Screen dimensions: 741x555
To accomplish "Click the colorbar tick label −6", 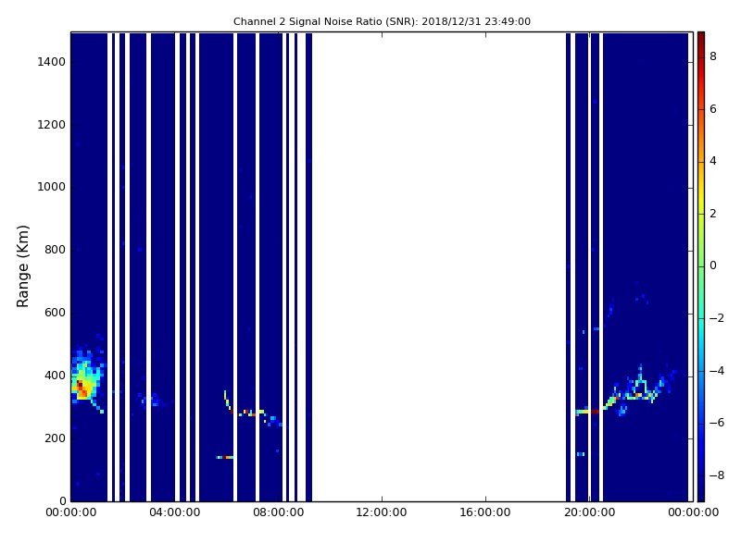I will tap(717, 423).
